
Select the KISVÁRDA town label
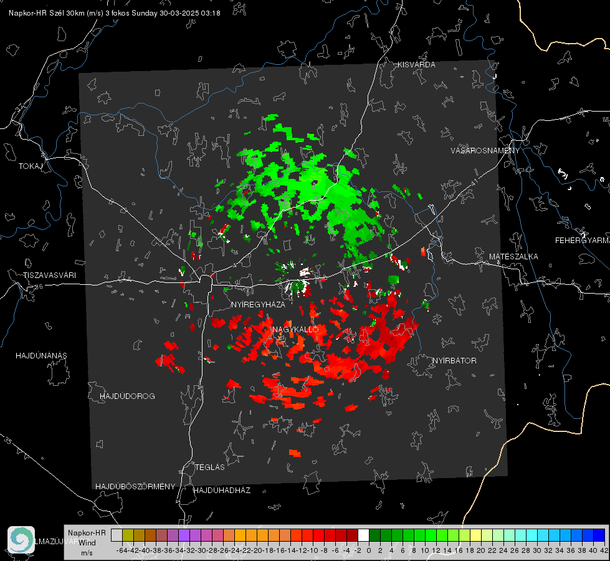tap(416, 65)
